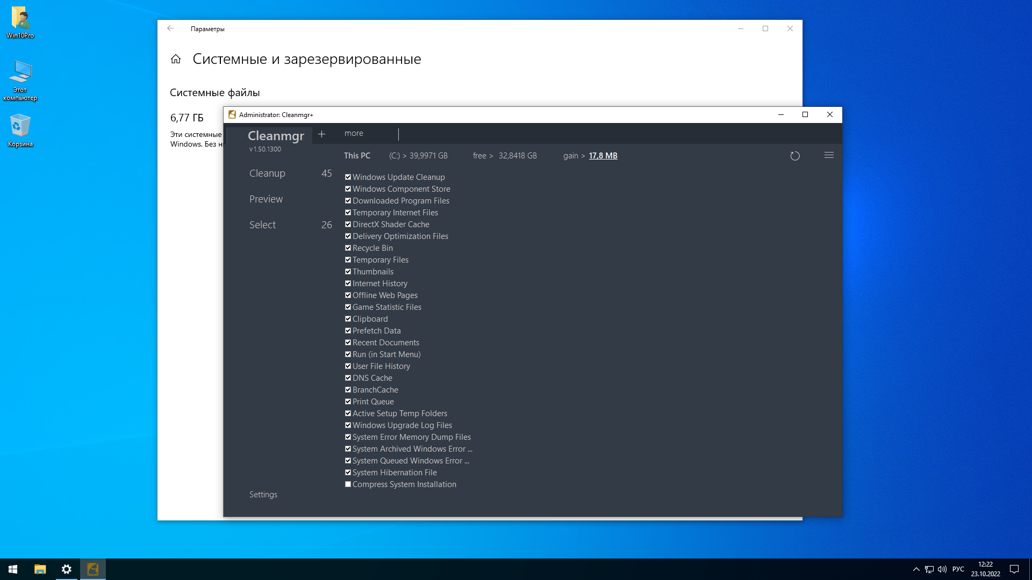Click the taskbar File Explorer icon
Screen dimensions: 1032x580
pyautogui.click(x=40, y=569)
